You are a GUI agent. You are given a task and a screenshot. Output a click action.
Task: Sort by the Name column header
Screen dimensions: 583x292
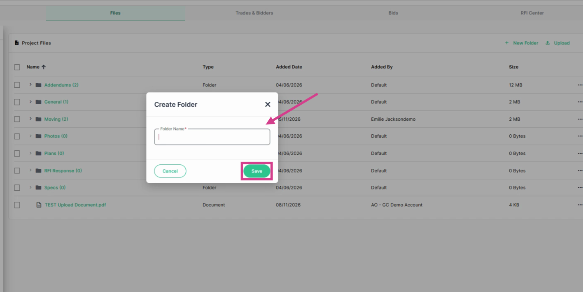click(x=33, y=67)
